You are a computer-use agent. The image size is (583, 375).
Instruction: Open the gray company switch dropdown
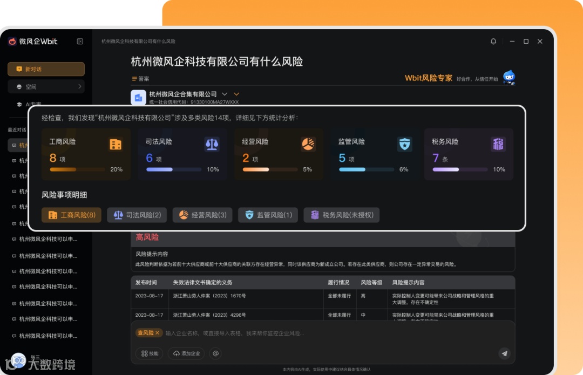(x=225, y=94)
